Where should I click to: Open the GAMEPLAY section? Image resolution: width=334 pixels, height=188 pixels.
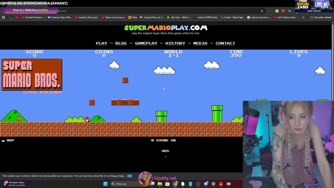click(146, 43)
